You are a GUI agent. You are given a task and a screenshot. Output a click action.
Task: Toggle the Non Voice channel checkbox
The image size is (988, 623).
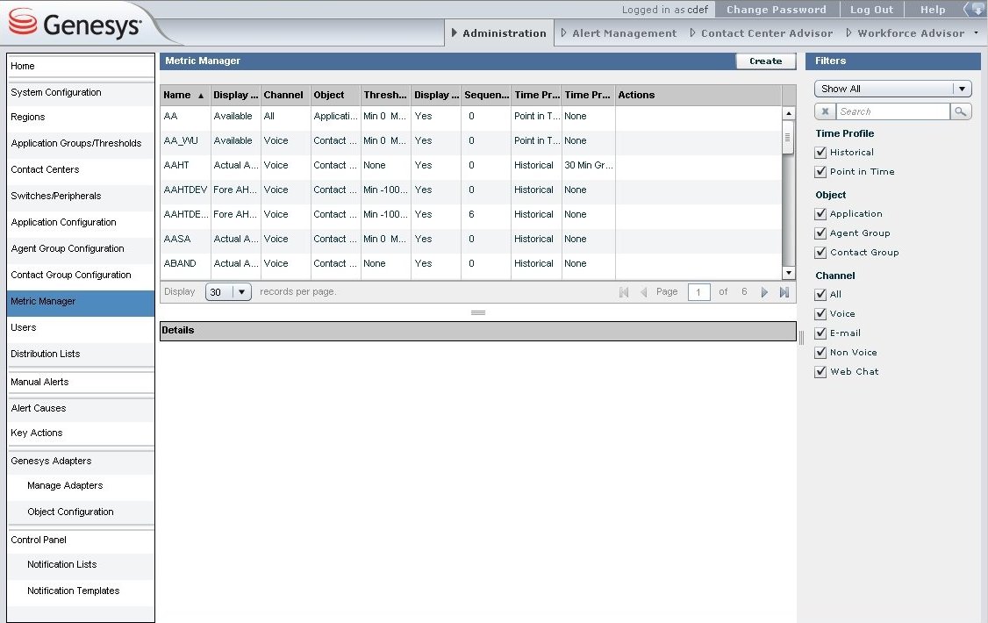[x=820, y=353]
